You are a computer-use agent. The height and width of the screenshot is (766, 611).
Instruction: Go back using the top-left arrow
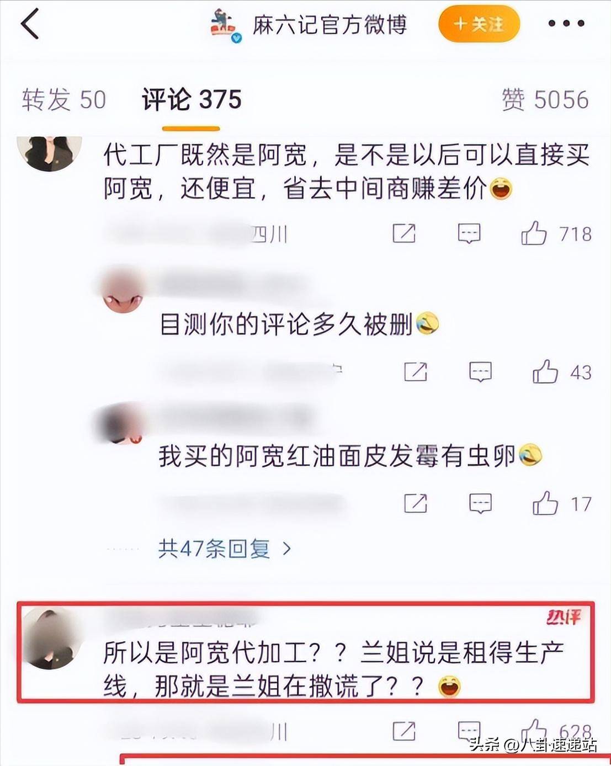point(30,24)
